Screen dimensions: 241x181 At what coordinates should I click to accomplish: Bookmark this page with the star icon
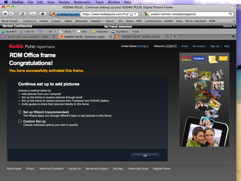[x=131, y=14]
